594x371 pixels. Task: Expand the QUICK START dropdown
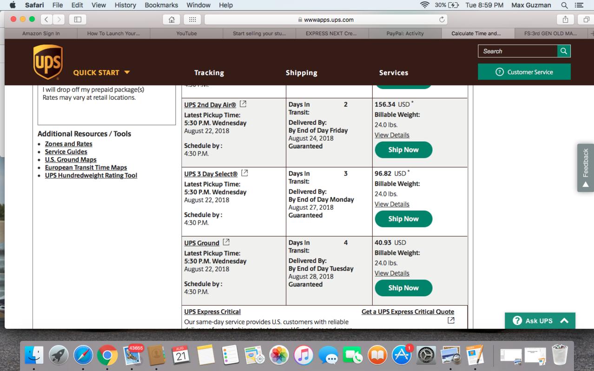coord(101,72)
